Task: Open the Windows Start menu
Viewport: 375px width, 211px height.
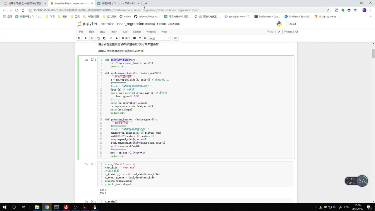Action: 4,207
